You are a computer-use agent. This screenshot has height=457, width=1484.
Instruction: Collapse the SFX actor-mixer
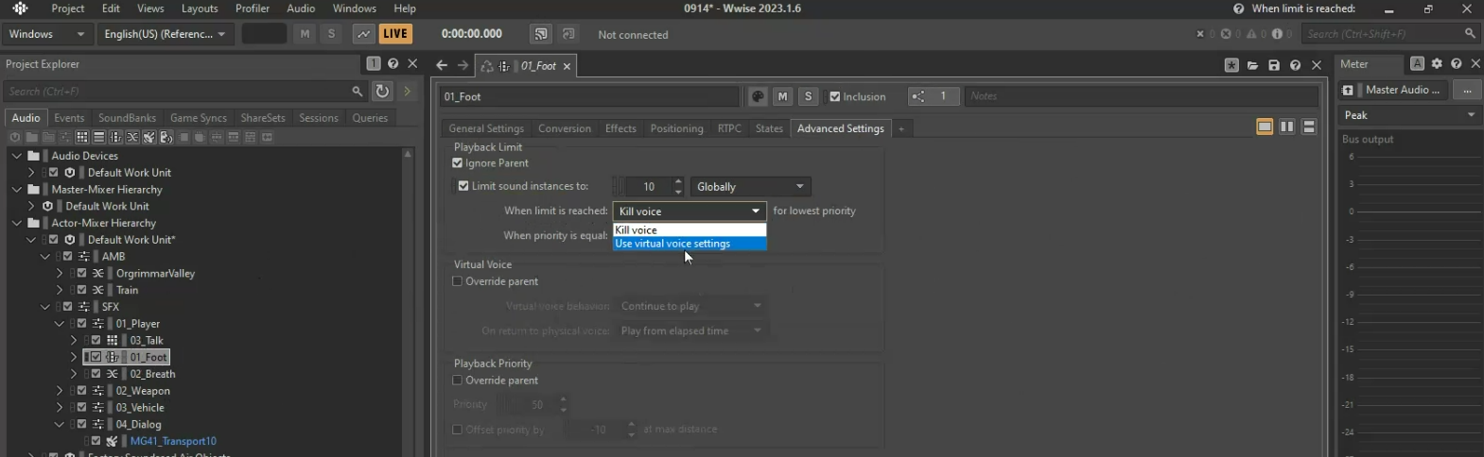point(45,307)
